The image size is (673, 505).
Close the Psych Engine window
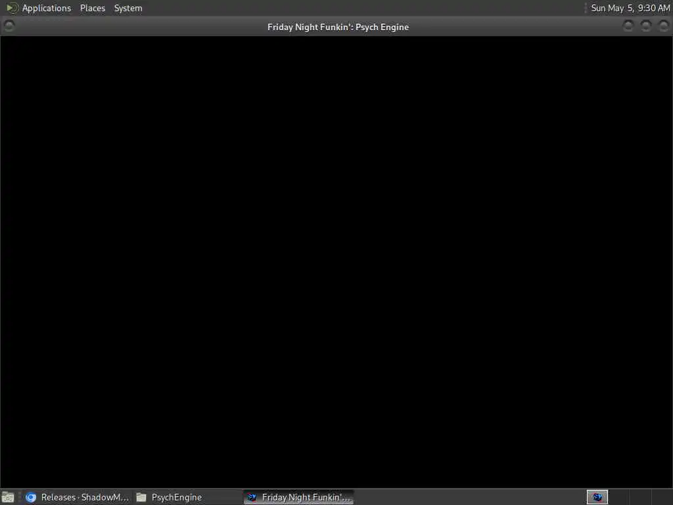pos(663,26)
